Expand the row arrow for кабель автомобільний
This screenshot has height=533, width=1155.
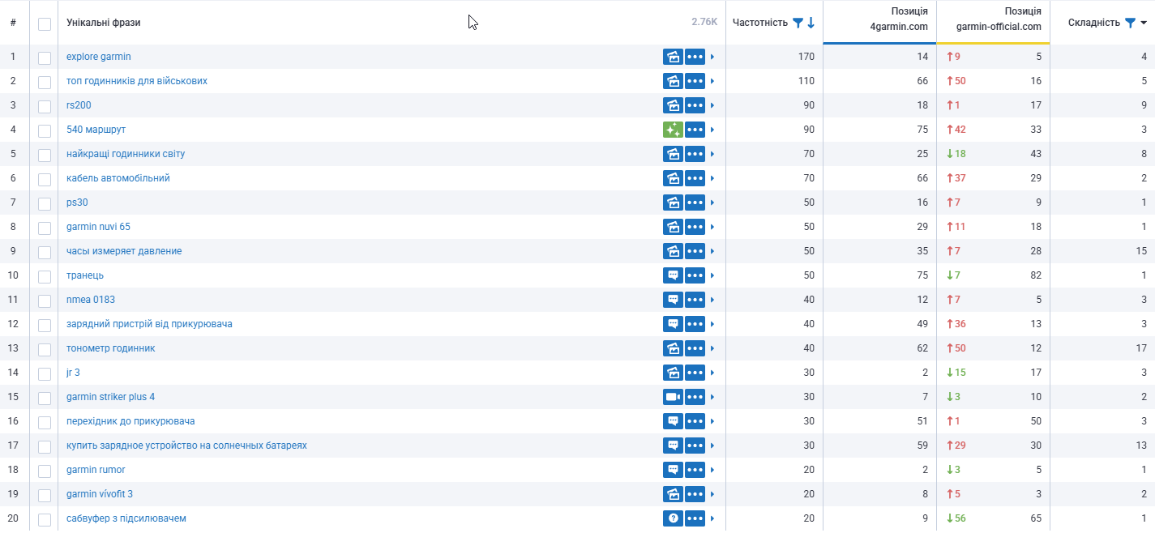pyautogui.click(x=712, y=178)
